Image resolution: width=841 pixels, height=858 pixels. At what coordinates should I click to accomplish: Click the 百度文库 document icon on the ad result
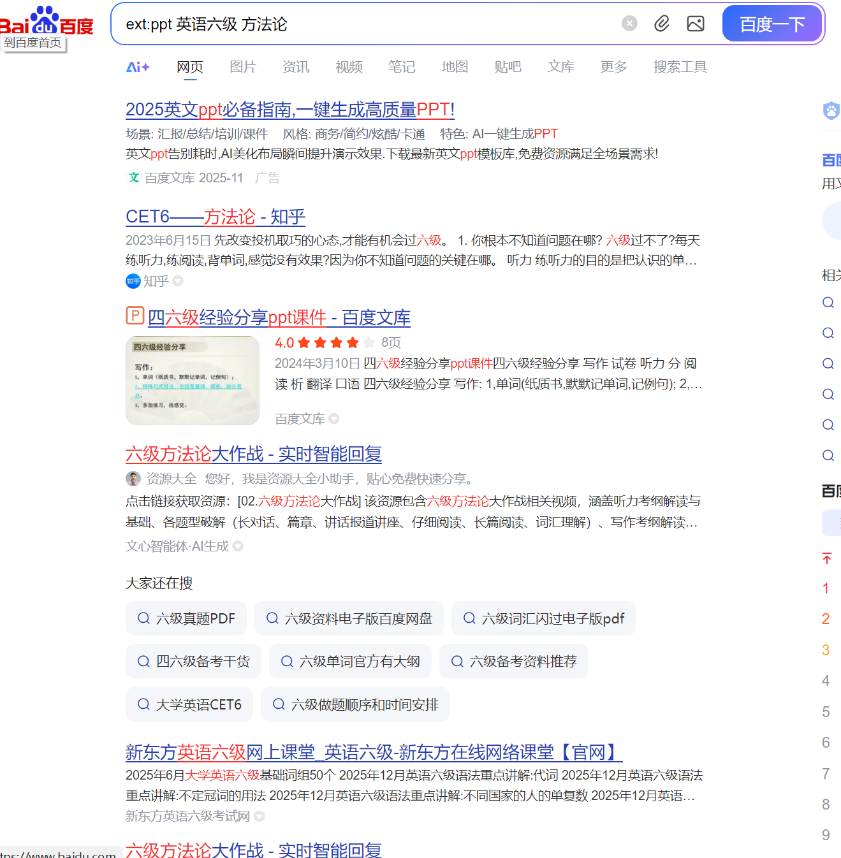tap(134, 178)
